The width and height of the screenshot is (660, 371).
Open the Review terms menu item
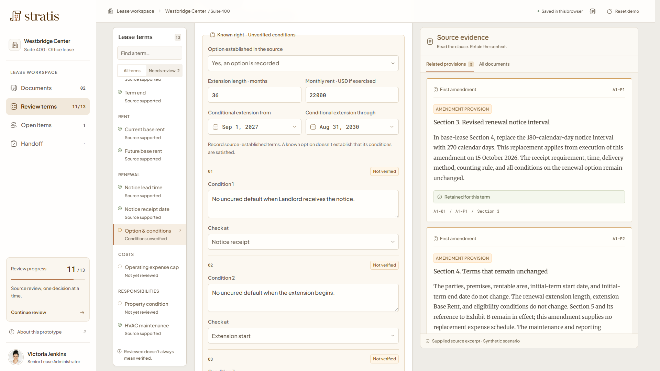click(x=48, y=106)
